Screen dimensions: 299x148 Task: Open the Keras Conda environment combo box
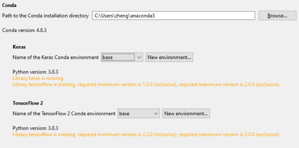(118, 57)
